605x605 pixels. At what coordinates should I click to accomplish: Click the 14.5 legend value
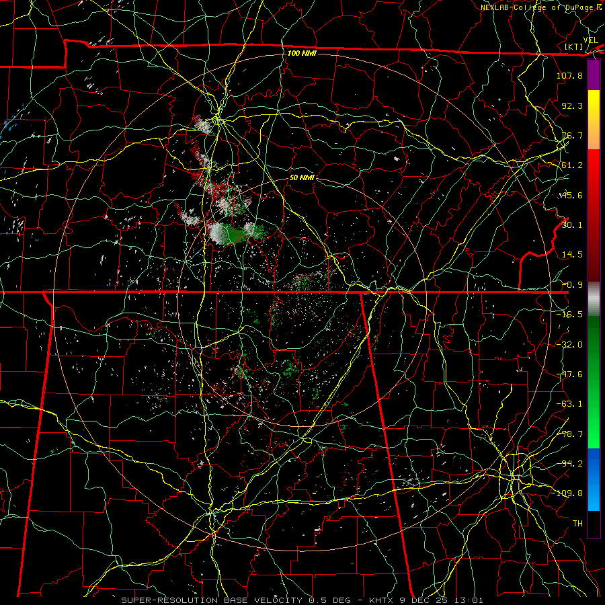pos(572,255)
